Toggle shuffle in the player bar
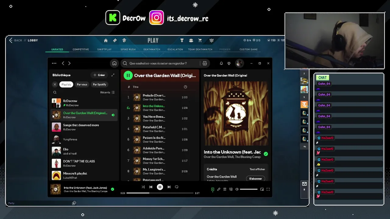390x219 pixels. coord(143,187)
